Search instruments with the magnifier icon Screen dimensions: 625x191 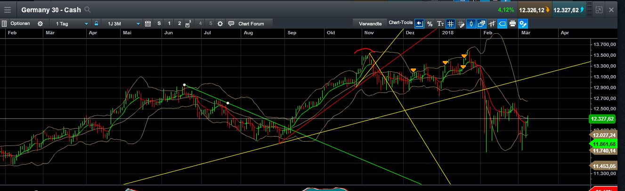click(x=88, y=10)
